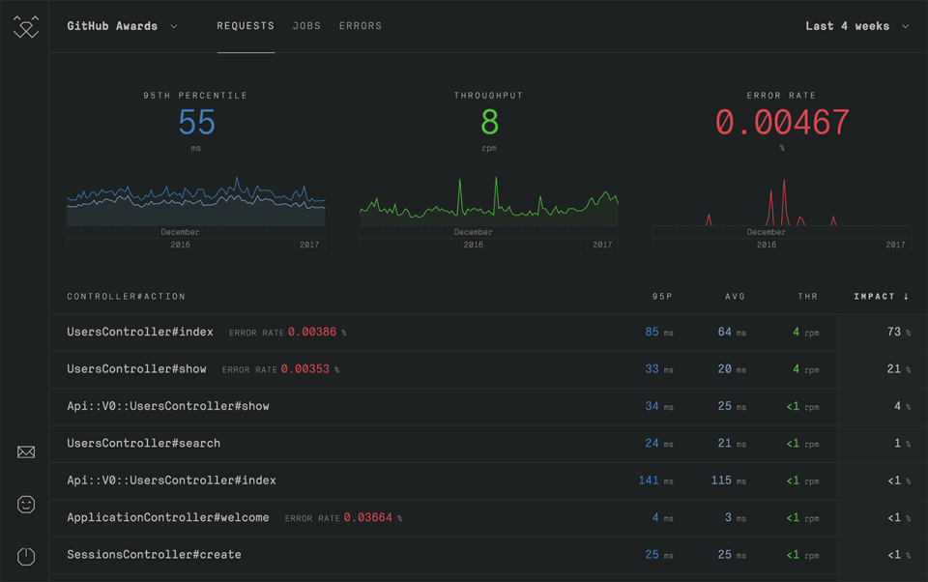The image size is (928, 582).
Task: Click the sort arrow next to IMPACT
Action: [x=906, y=297]
